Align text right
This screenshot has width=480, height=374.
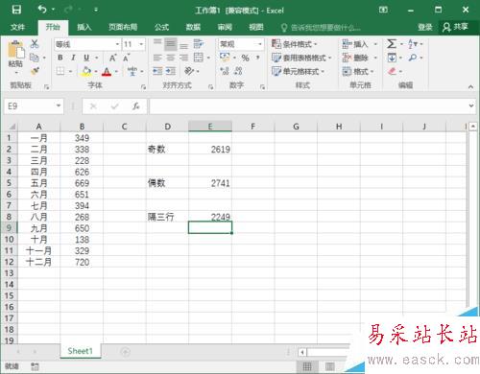[183, 58]
